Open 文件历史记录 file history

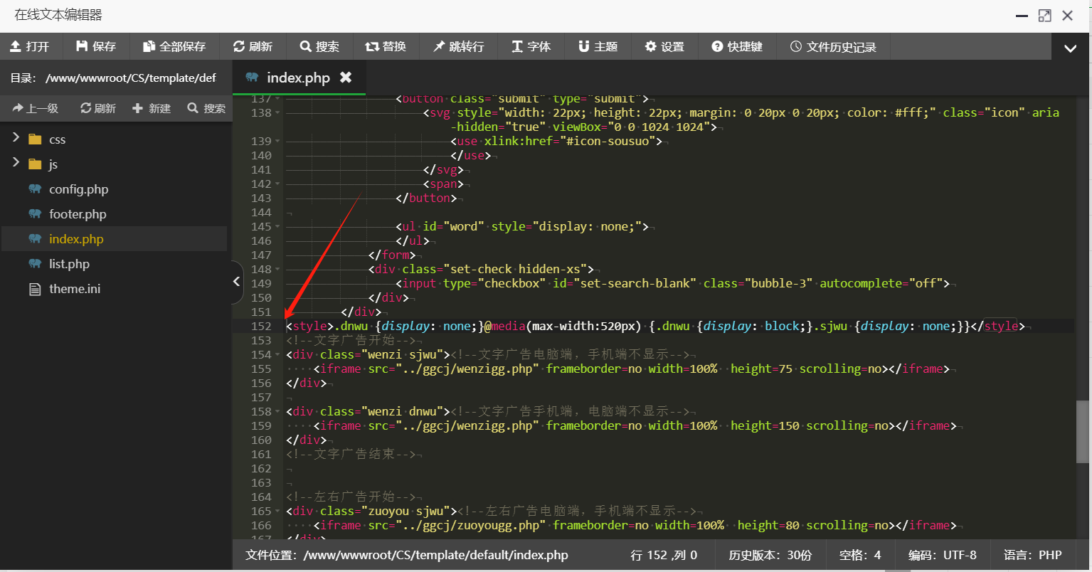point(833,46)
